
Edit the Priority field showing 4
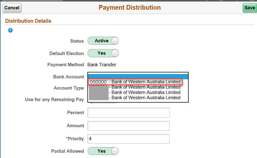[128, 139]
